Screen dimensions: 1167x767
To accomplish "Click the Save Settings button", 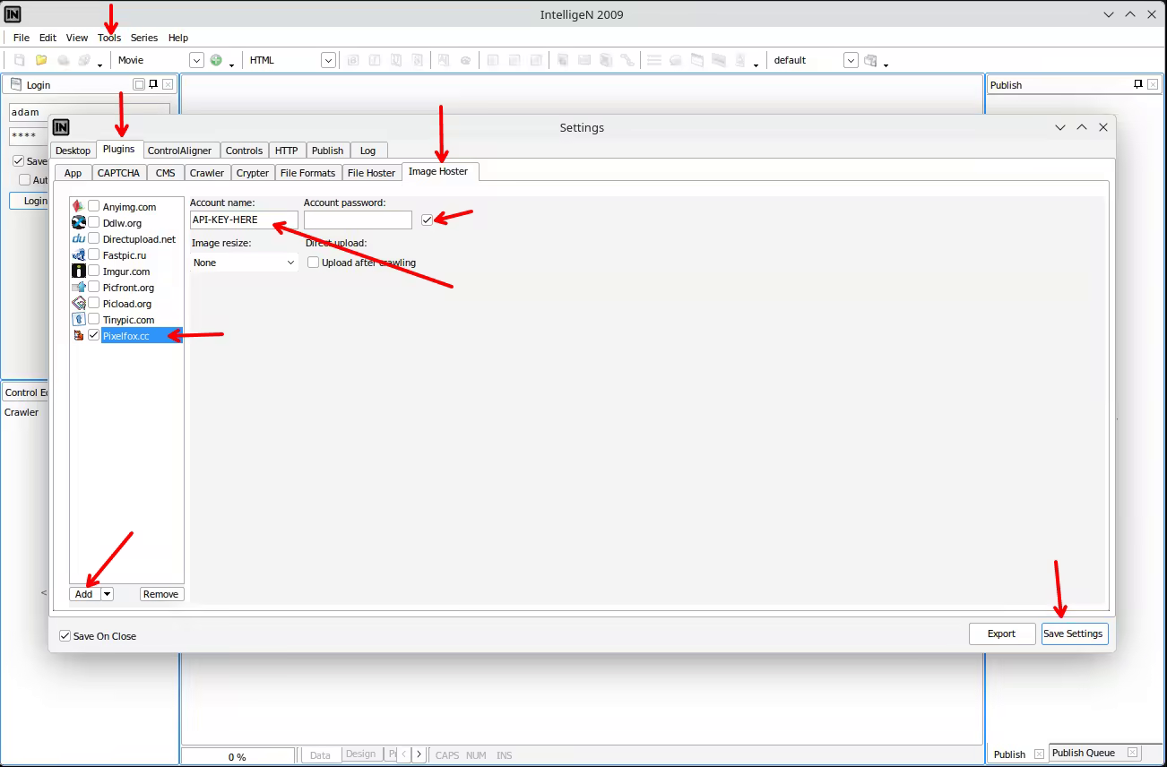I will point(1075,633).
